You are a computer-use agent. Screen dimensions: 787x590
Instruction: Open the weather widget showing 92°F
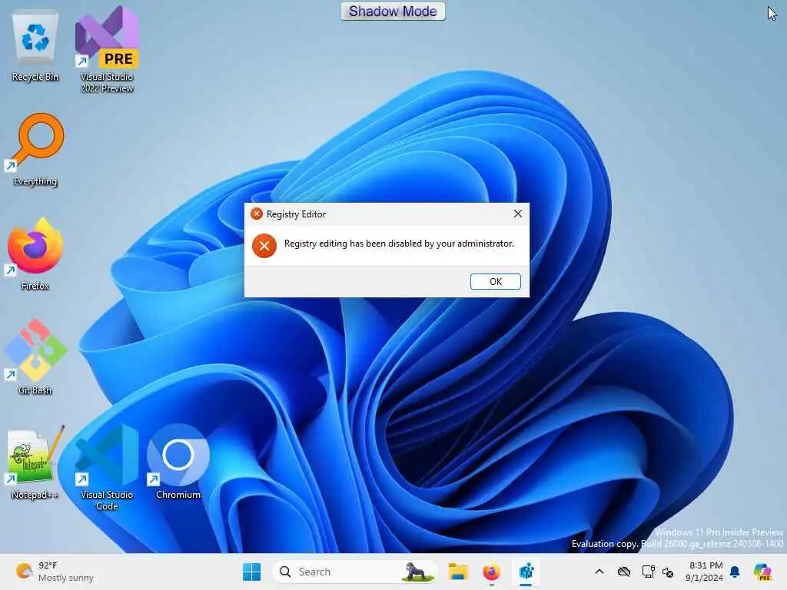55,572
